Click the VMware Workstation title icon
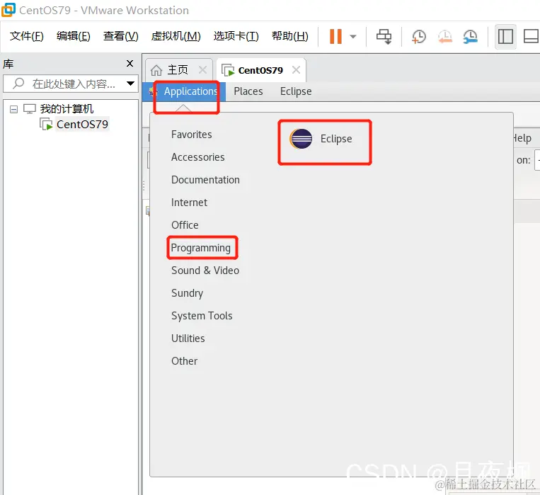Image resolution: width=540 pixels, height=495 pixels. [x=8, y=10]
